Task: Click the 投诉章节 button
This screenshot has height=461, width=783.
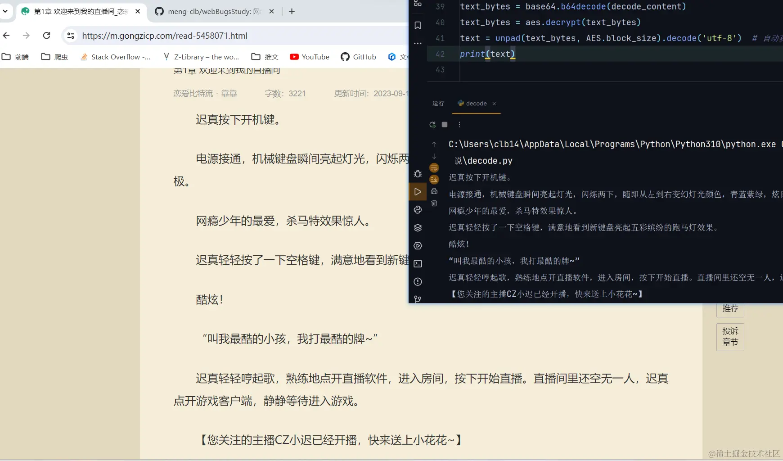Action: click(729, 337)
